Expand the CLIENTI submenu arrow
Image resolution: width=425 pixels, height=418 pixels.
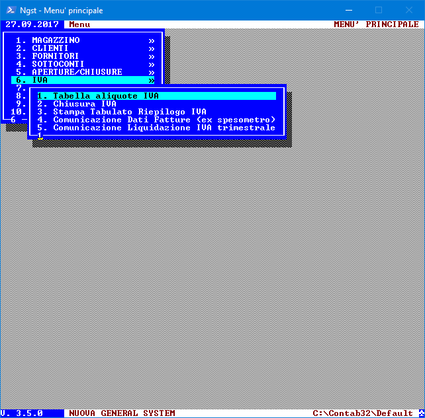[152, 48]
